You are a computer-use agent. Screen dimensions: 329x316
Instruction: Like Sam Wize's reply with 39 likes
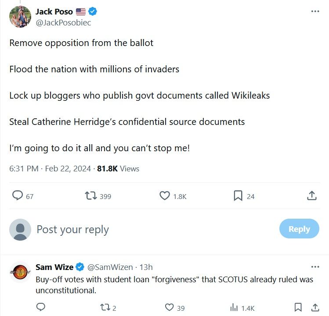tap(169, 307)
